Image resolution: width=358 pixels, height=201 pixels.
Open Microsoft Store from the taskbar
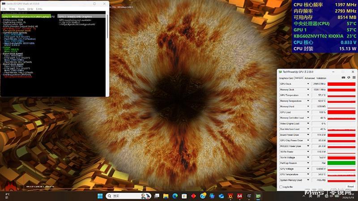[184, 196]
